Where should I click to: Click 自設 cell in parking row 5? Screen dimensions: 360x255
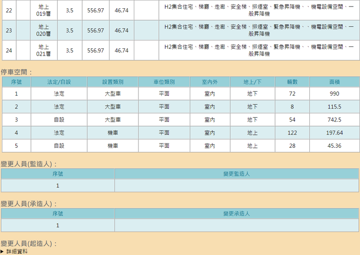click(59, 146)
